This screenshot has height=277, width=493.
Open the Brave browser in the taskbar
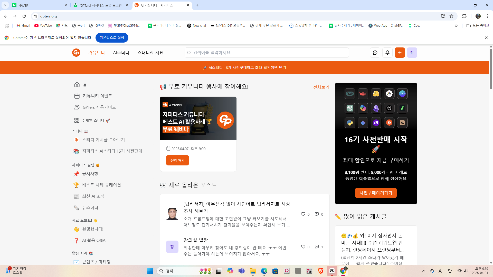320,271
